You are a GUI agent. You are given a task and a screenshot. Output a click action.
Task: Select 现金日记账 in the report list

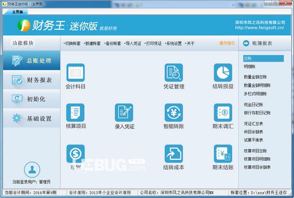tap(253, 104)
